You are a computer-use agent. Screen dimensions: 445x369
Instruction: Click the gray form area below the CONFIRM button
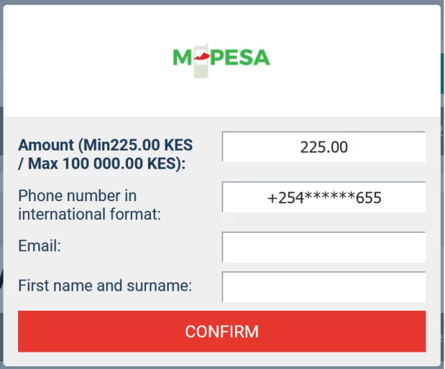coord(222,359)
